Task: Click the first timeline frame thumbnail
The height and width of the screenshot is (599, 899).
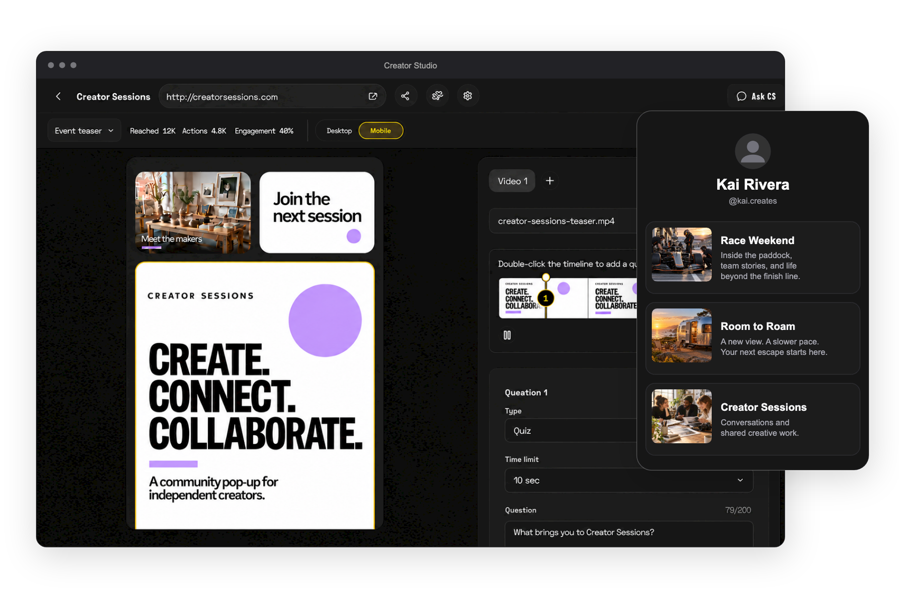Action: coord(543,299)
